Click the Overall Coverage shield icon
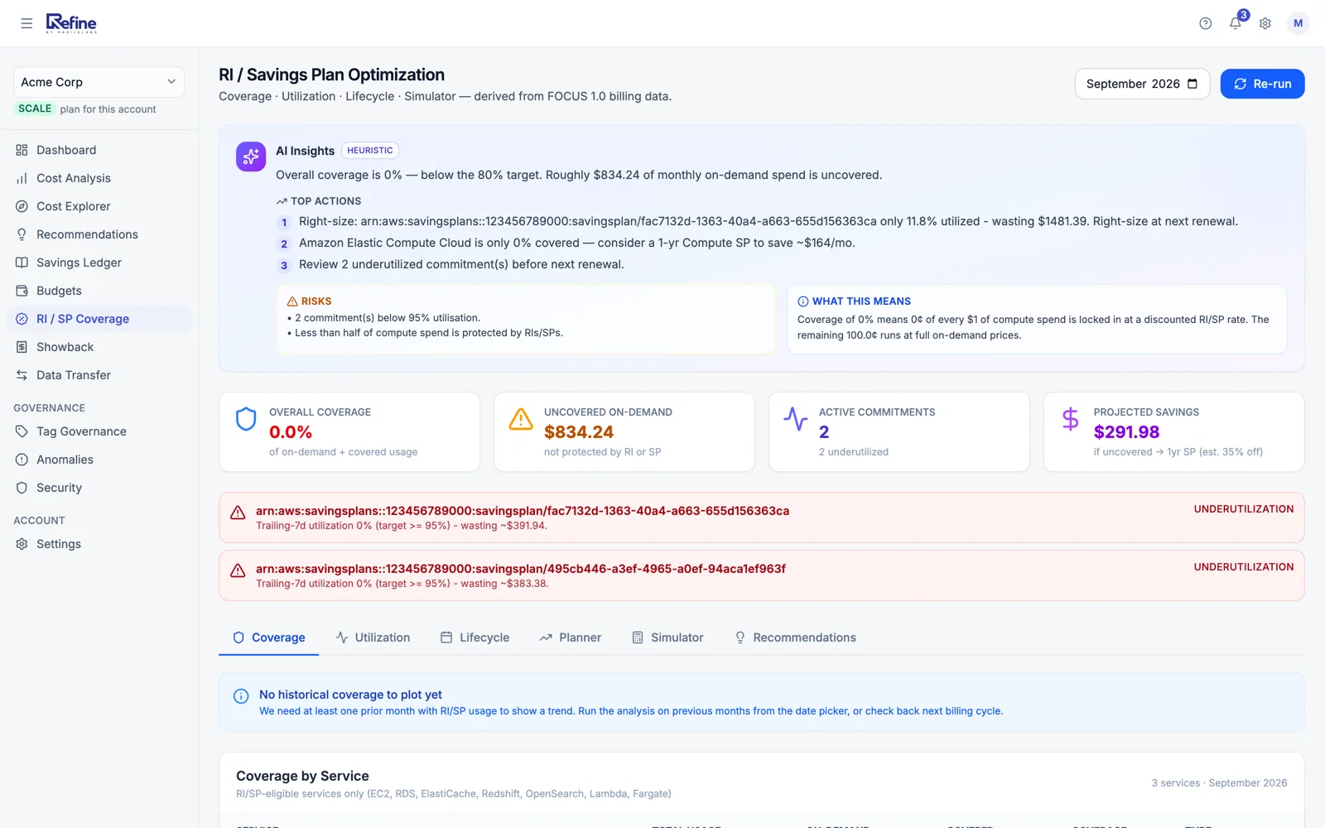1325x828 pixels. tap(246, 419)
